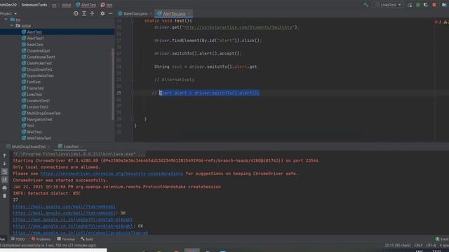Open the google.co.in intl about products link
This screenshot has height=252, width=449.
tap(81, 232)
